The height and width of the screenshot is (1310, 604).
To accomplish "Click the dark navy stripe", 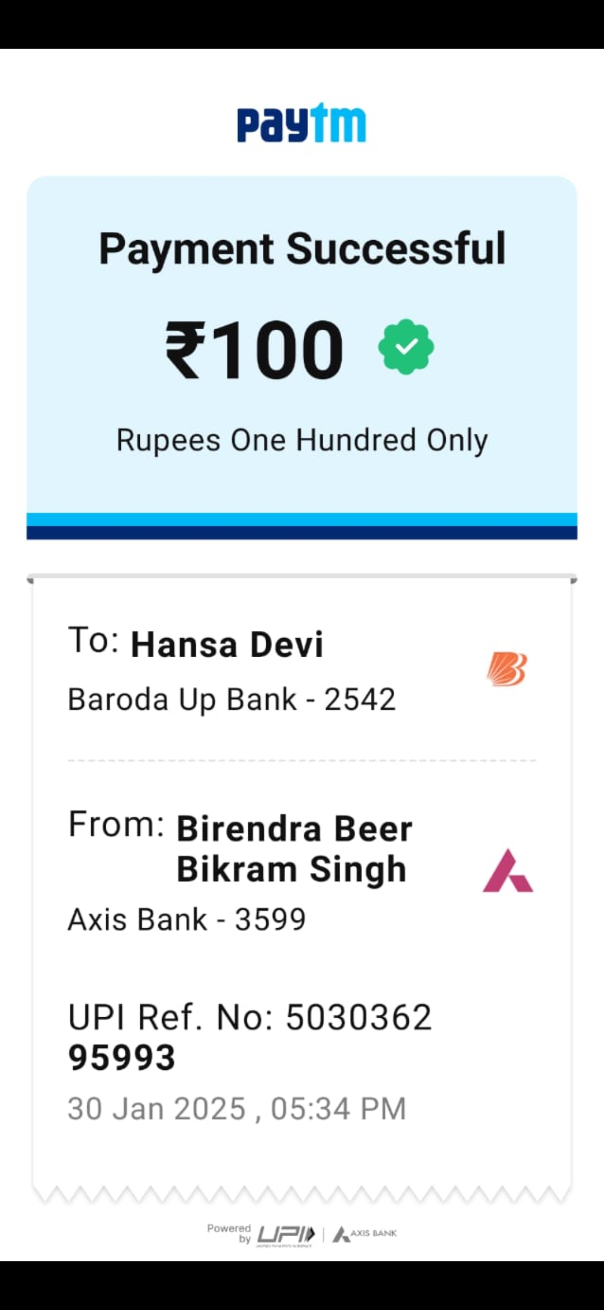I will point(302,532).
